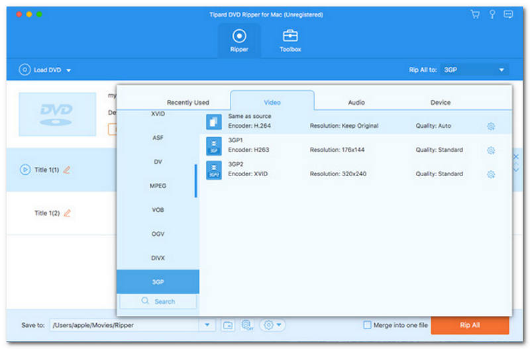Click the Load DVD disc icon
Screen dimensions: 530x349
coord(25,70)
